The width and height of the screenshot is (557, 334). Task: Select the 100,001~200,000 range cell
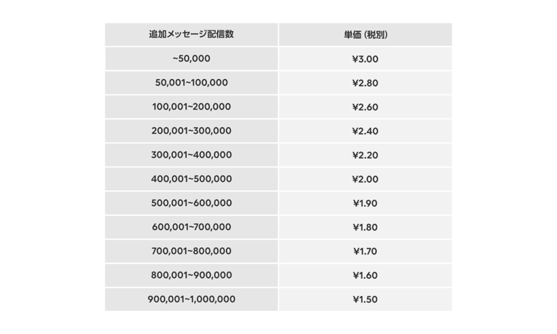point(191,107)
